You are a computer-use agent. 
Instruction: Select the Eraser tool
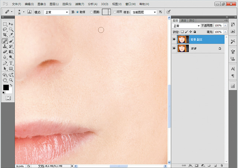(x=5, y=52)
